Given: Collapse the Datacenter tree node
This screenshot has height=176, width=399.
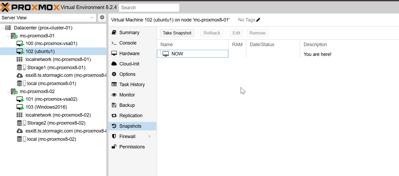Looking at the screenshot, I should 3,28.
